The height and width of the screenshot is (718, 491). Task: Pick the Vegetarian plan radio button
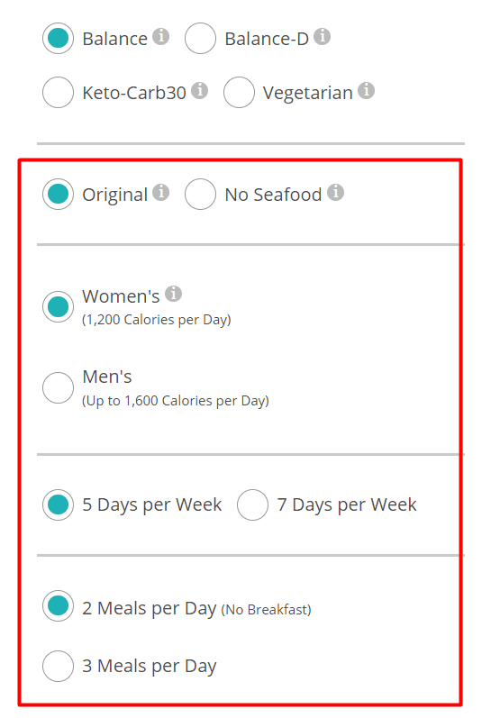point(239,92)
